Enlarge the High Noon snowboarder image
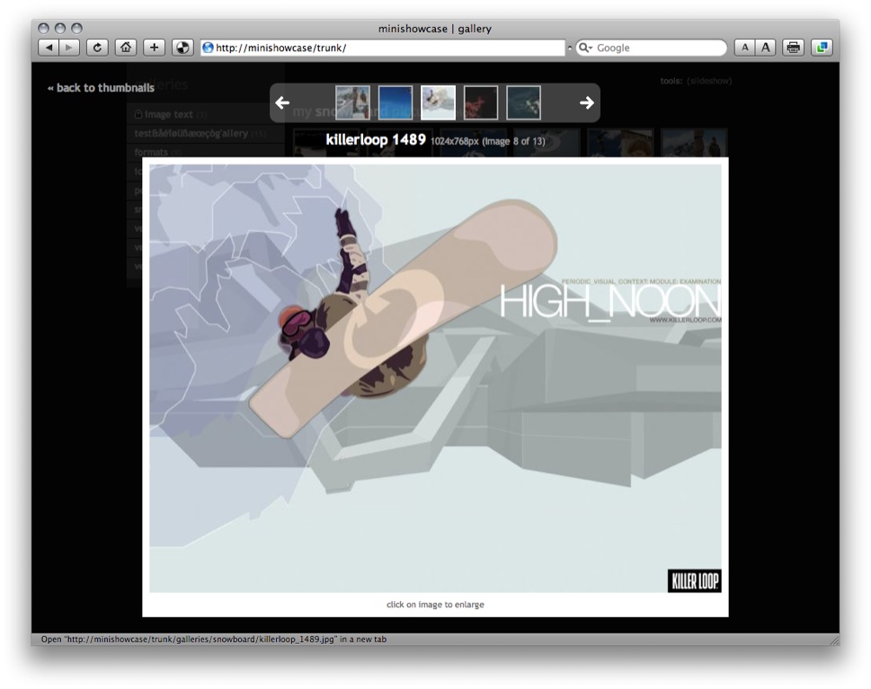This screenshot has width=871, height=689. 435,378
